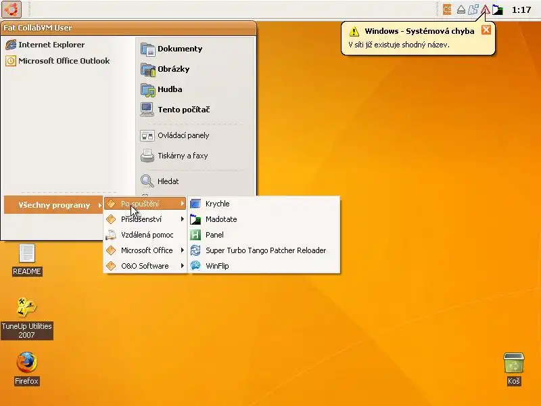Image resolution: width=541 pixels, height=406 pixels.
Task: Click the clock showing 1:17
Action: coord(521,10)
